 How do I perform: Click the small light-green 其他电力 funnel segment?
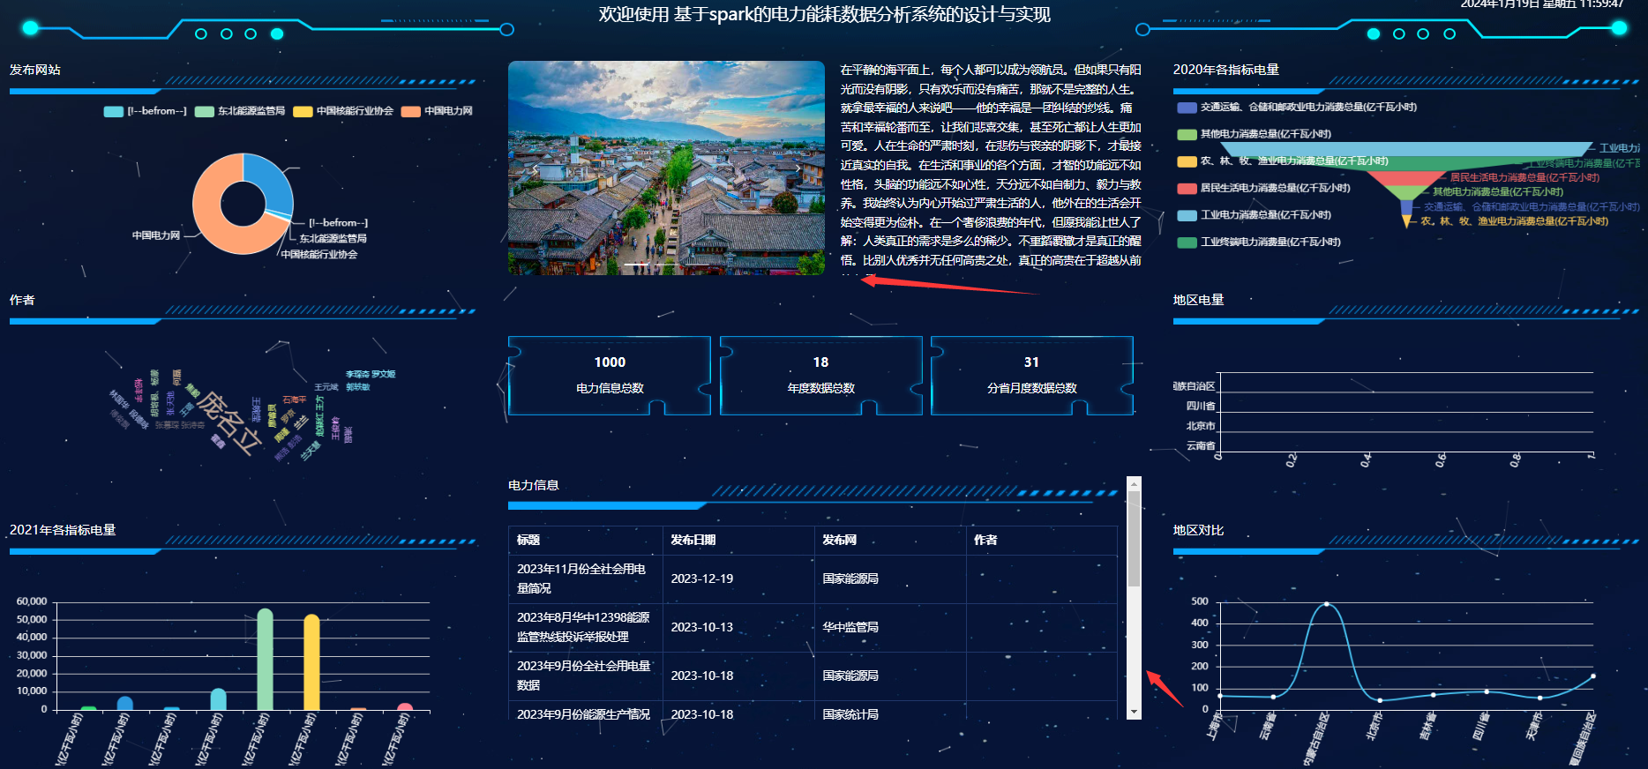pyautogui.click(x=1406, y=192)
